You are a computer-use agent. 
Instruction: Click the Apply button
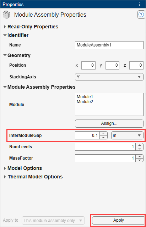(119, 220)
